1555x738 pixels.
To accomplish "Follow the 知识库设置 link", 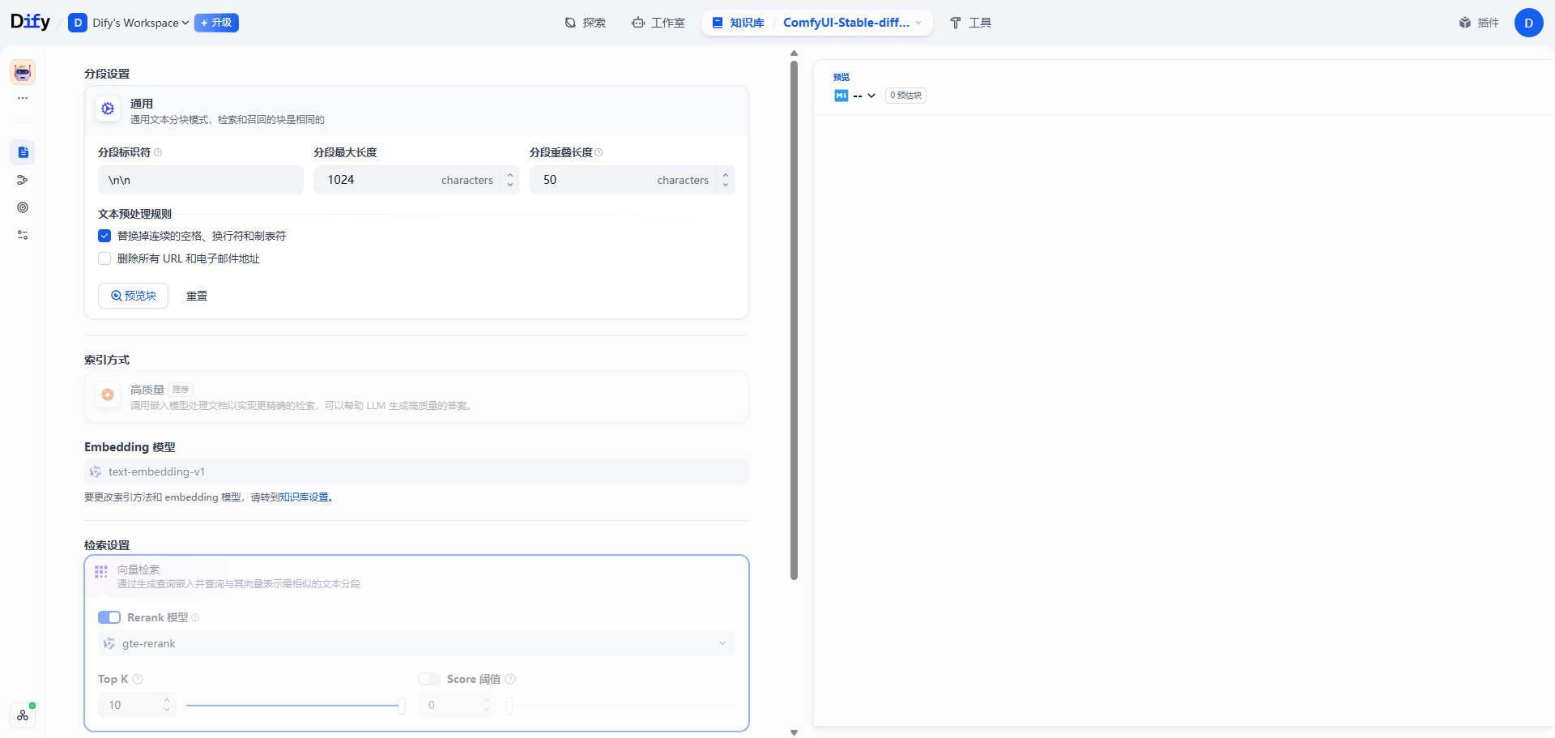I will [304, 497].
